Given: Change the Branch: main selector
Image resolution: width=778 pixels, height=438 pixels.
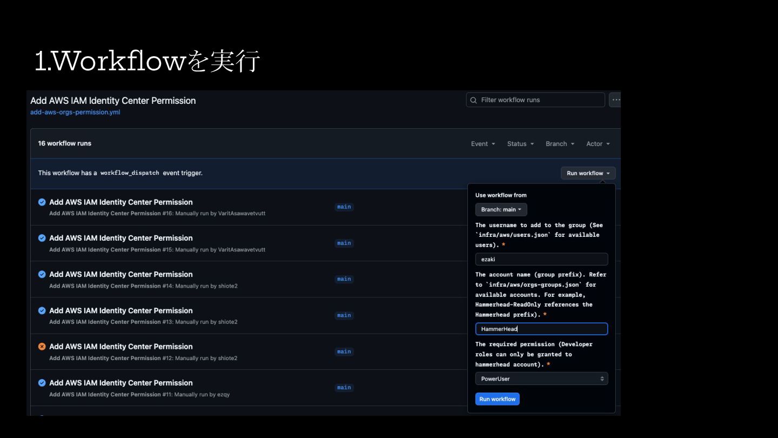Looking at the screenshot, I should 501,209.
